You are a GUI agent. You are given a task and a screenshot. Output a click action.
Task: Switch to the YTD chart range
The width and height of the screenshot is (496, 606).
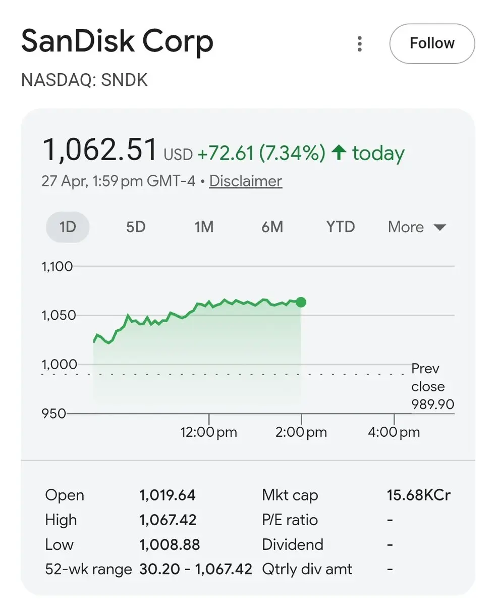[x=341, y=227]
